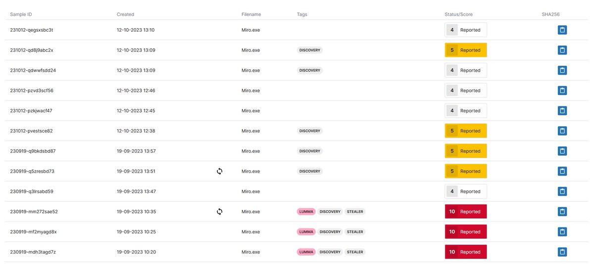Click Miro.exe filename on row 231012-pzkjwacf47

250,111
